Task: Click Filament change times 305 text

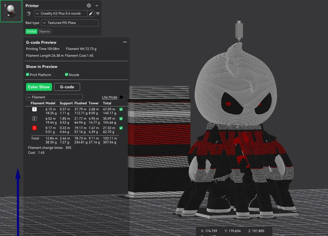Action: (x=50, y=148)
